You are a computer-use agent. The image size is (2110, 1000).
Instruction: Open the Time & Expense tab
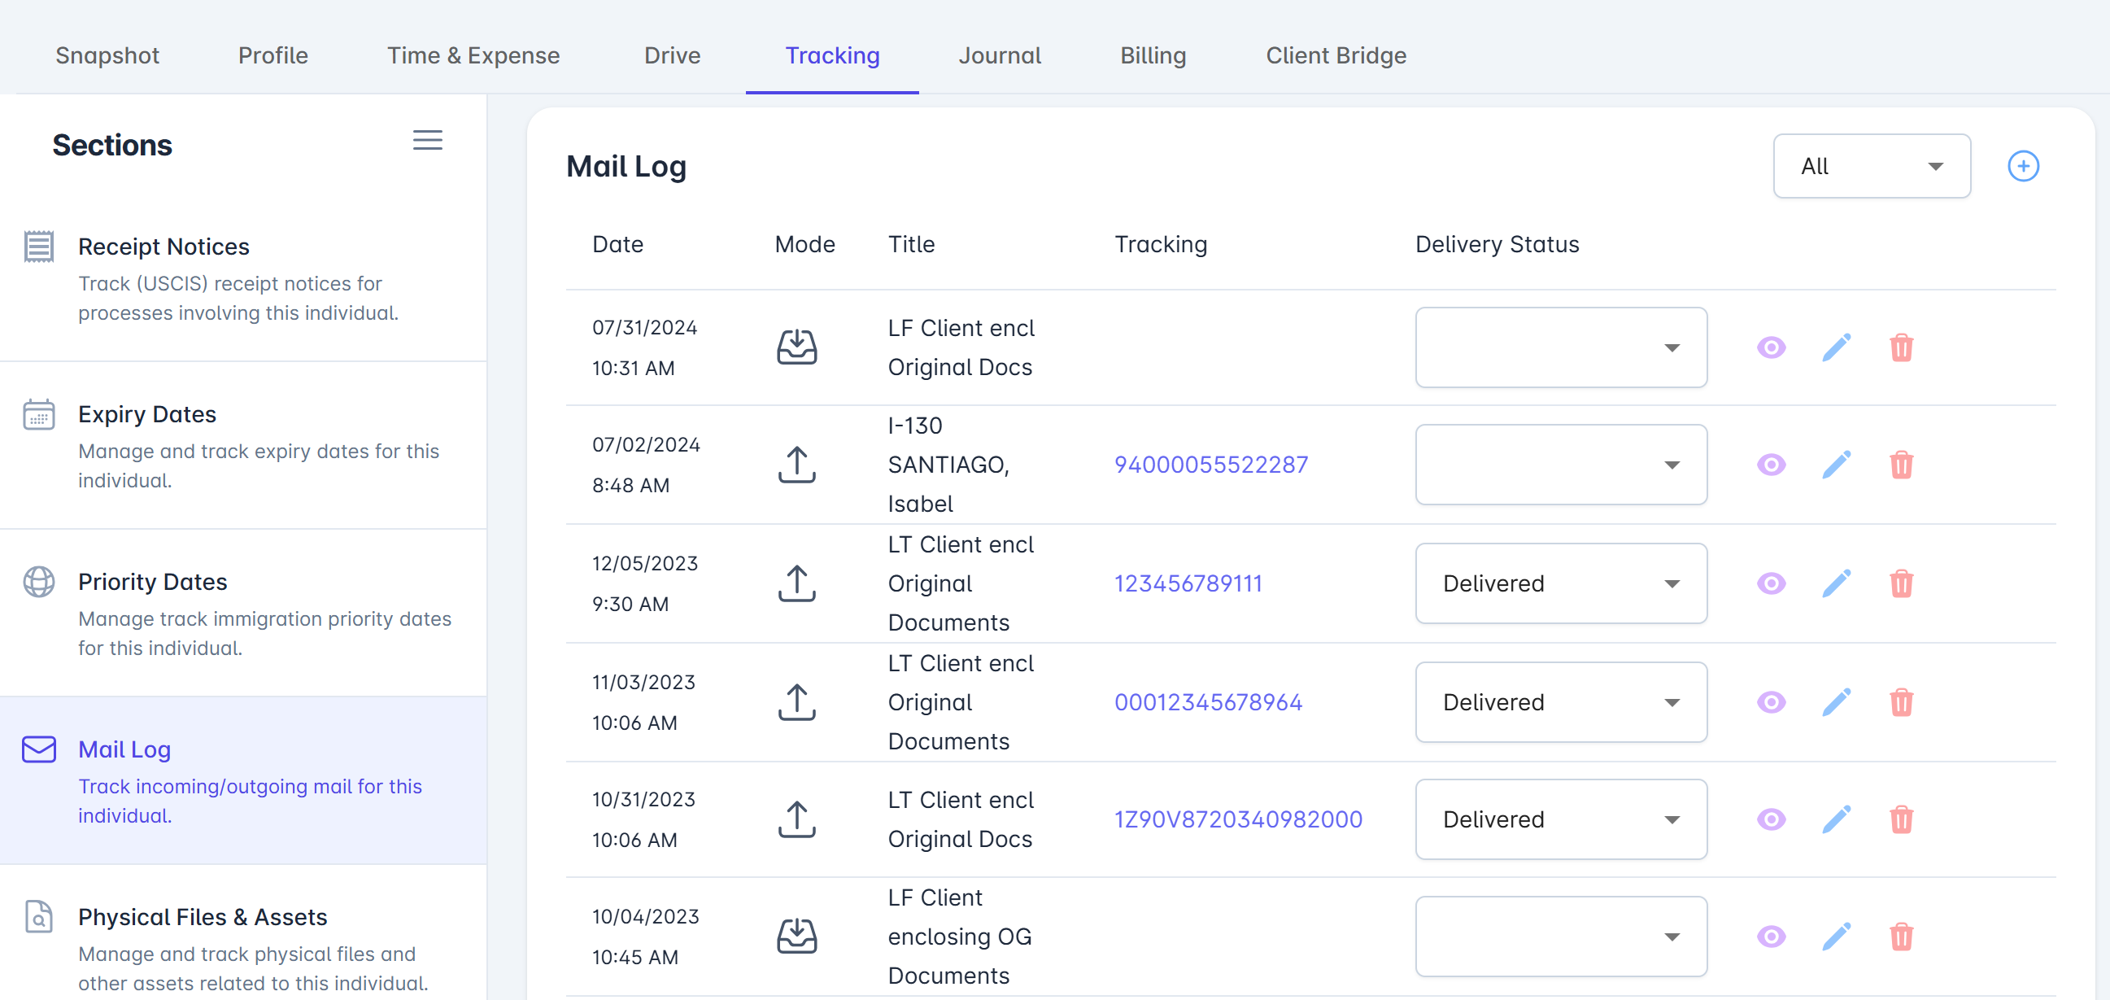[x=473, y=56]
